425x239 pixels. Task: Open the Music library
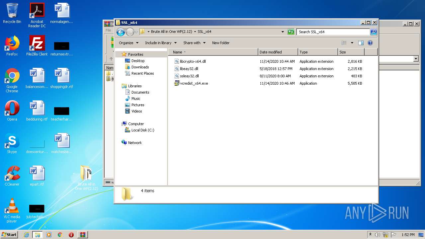136,99
